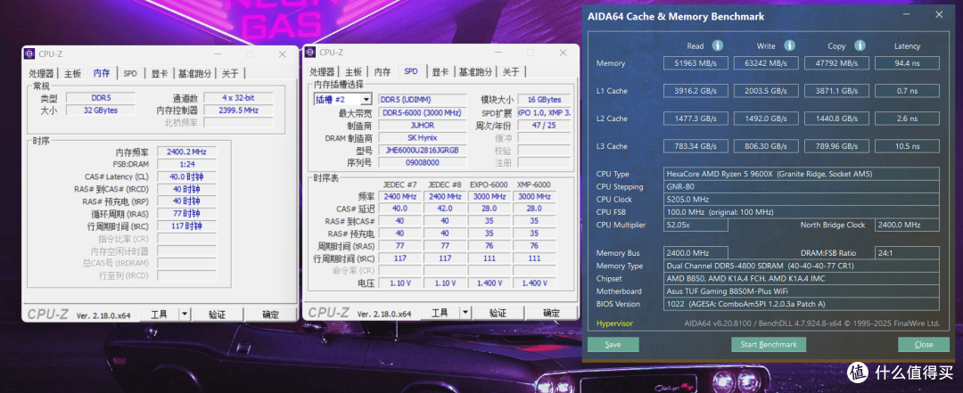Click the Close button in AIDA64
This screenshot has width=963, height=393.
click(x=923, y=345)
